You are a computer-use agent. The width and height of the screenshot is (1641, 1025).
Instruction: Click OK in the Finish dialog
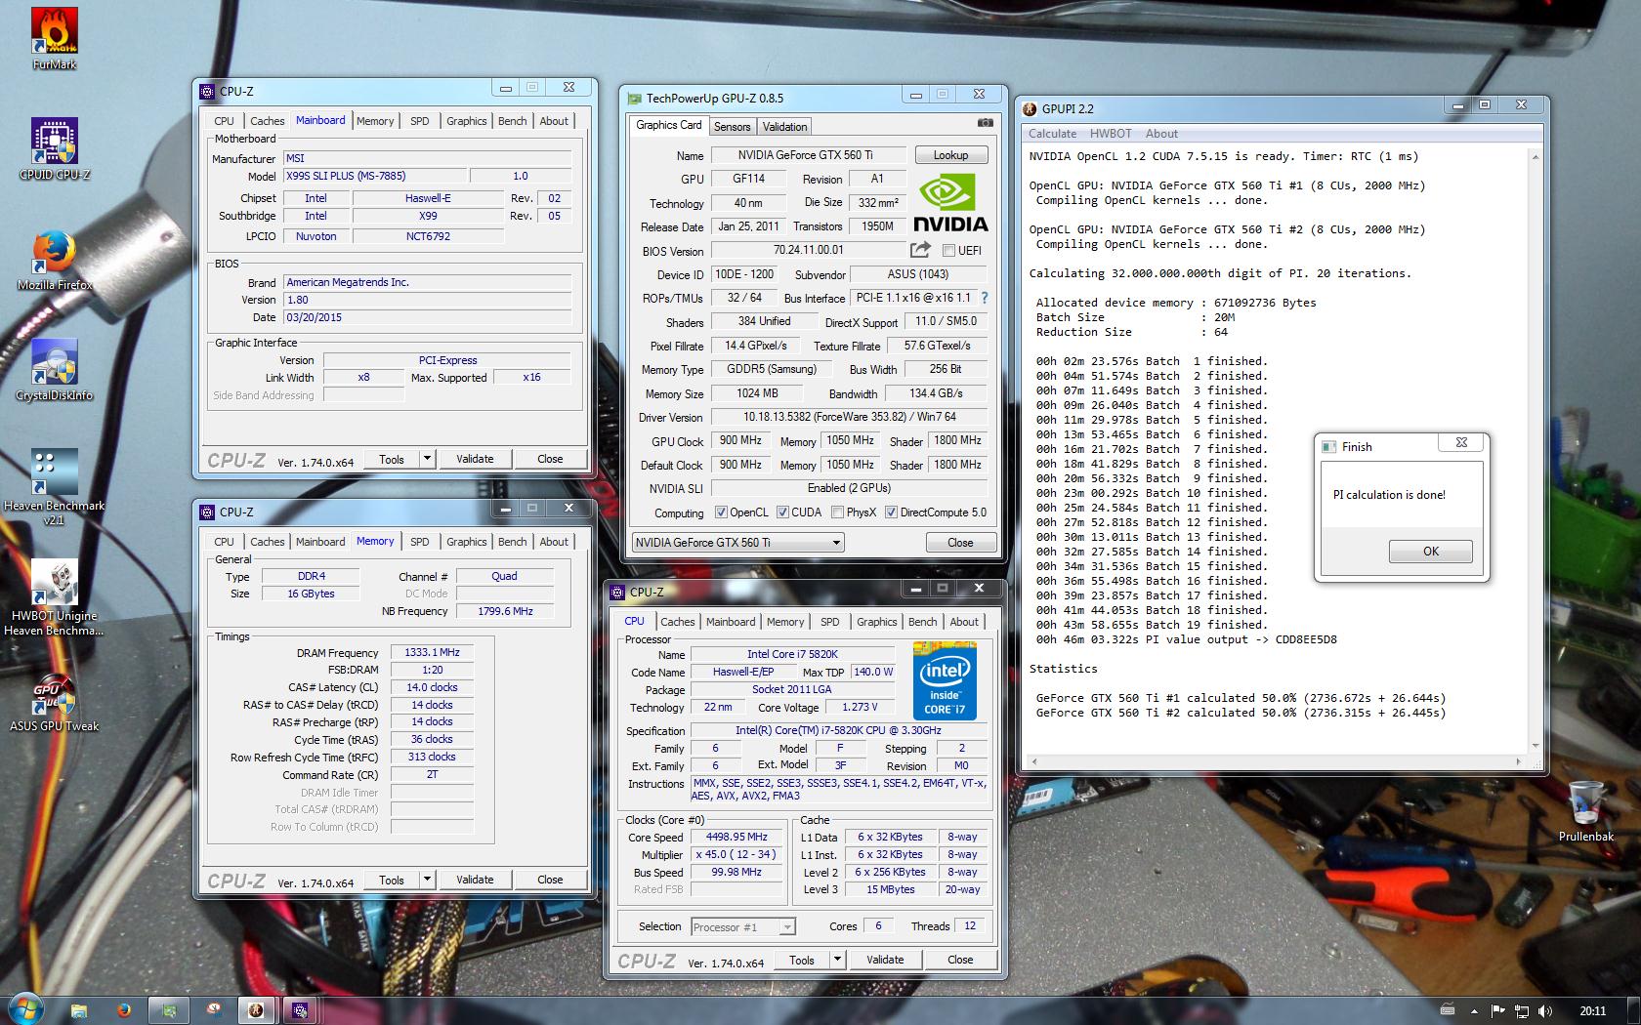tap(1430, 552)
